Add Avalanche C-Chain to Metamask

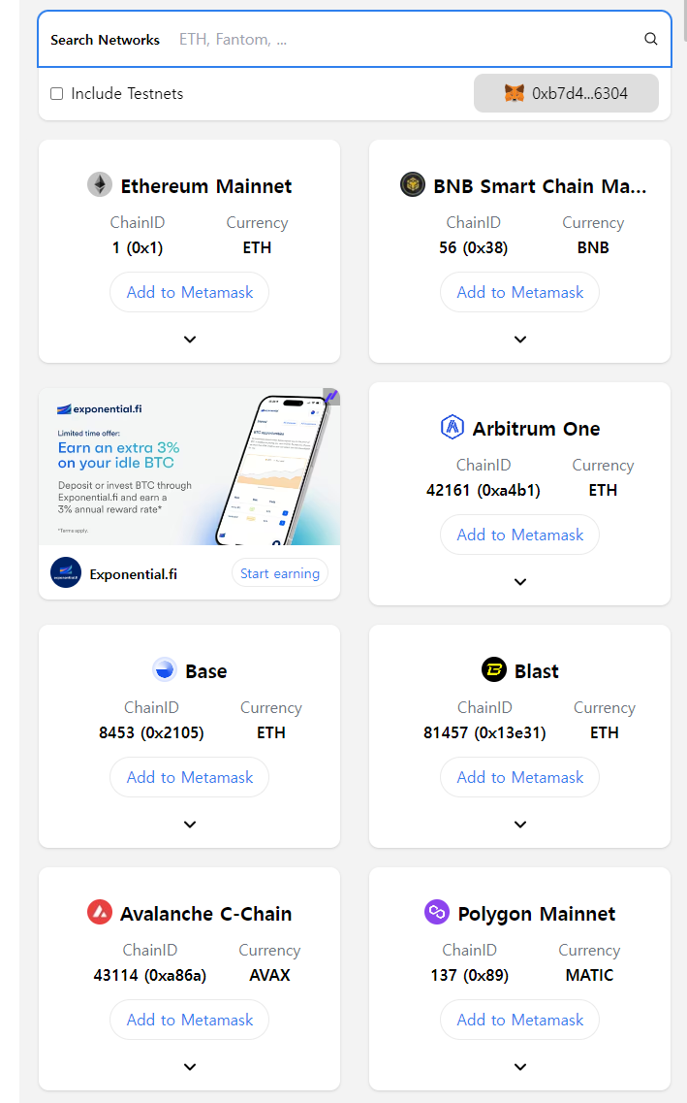190,1020
